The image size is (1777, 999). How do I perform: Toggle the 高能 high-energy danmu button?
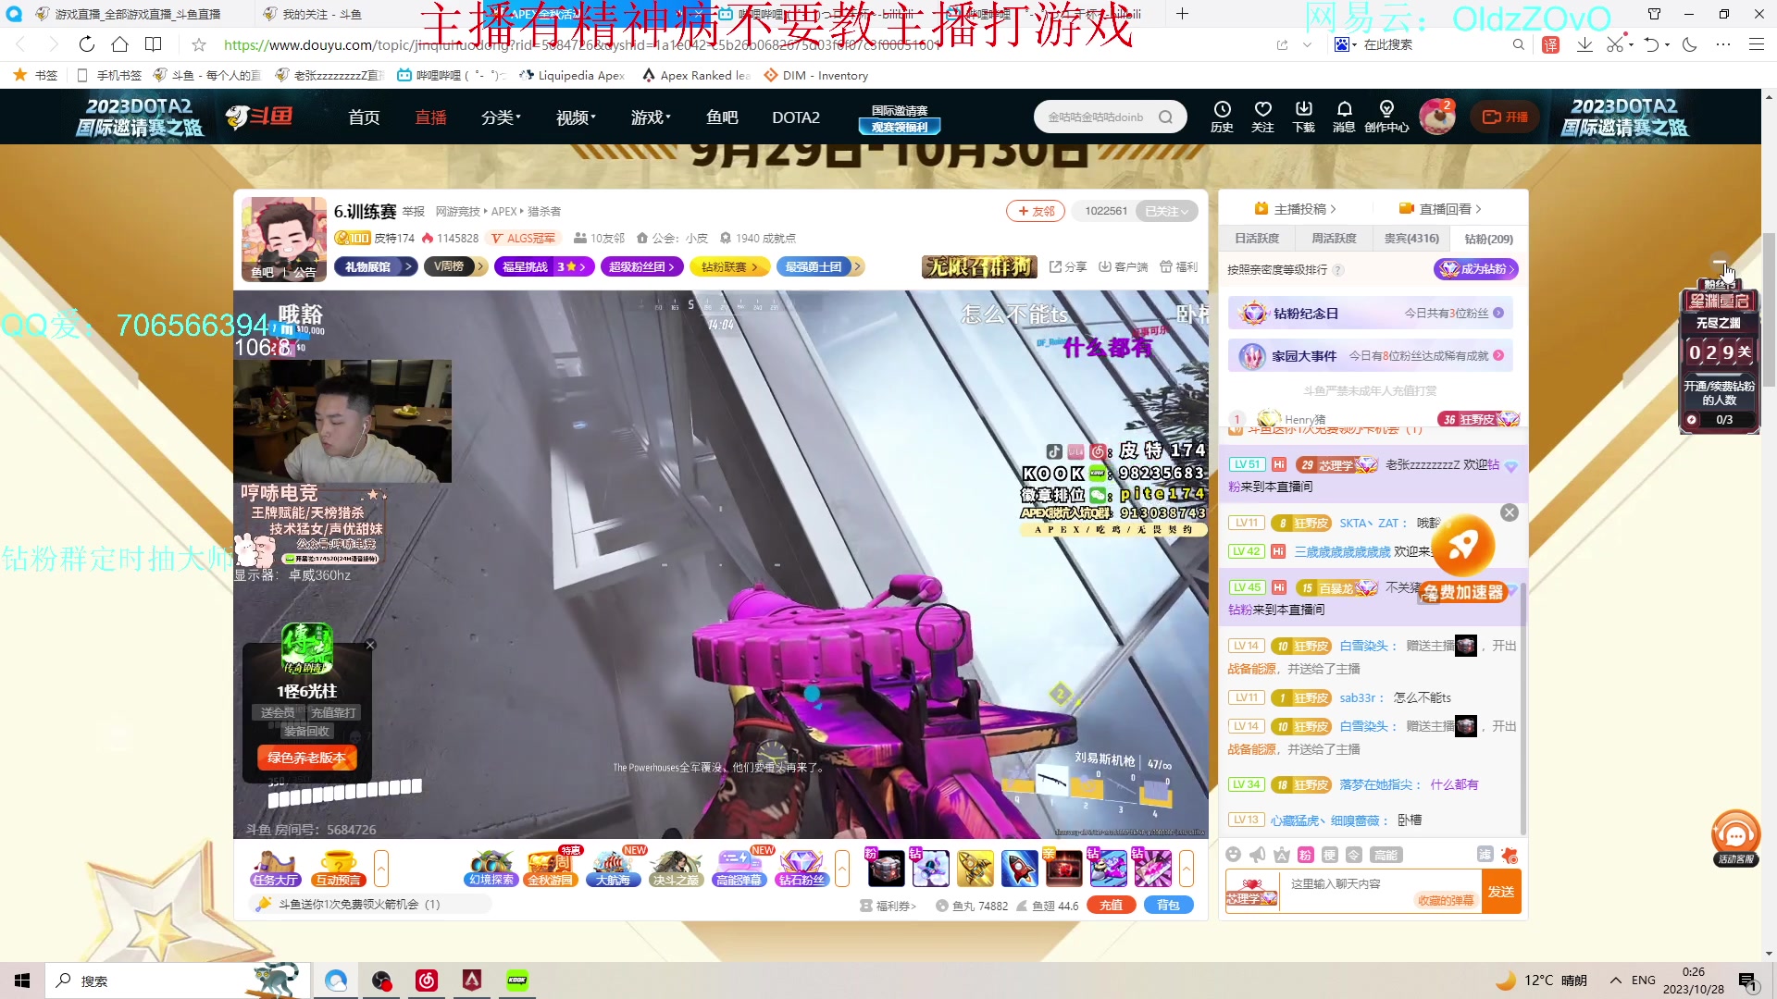[1386, 855]
